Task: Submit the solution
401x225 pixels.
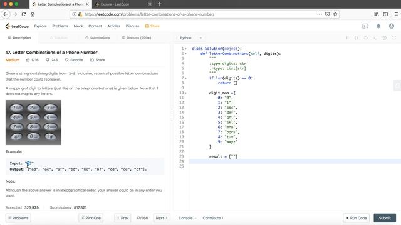Action: tap(385, 218)
